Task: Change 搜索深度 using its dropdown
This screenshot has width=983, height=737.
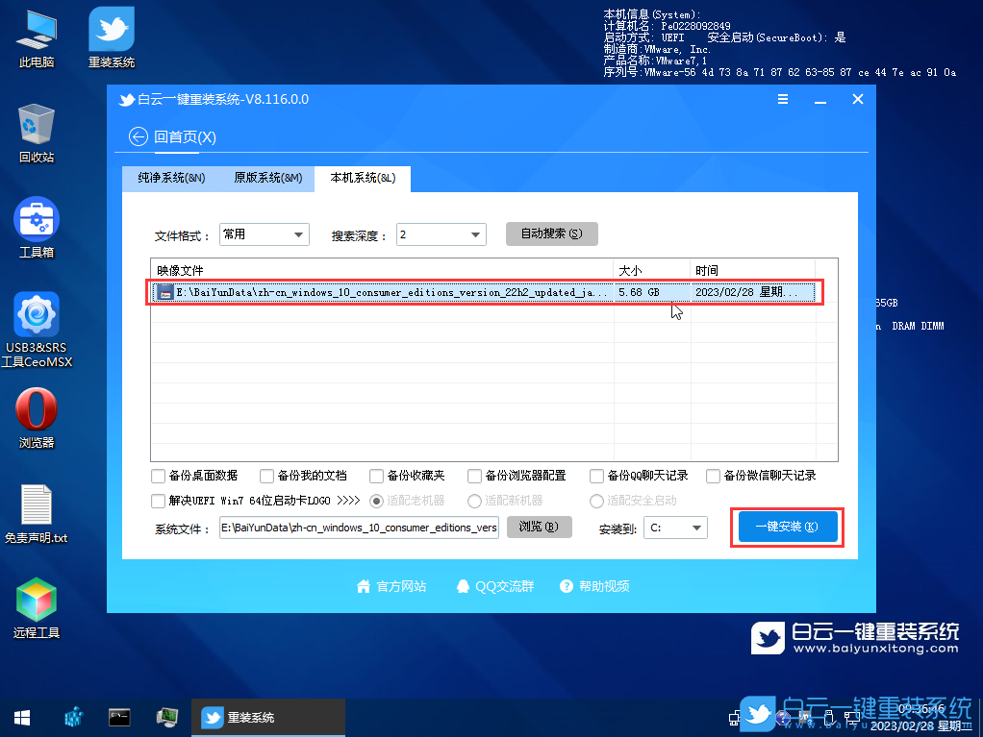Action: pos(441,233)
